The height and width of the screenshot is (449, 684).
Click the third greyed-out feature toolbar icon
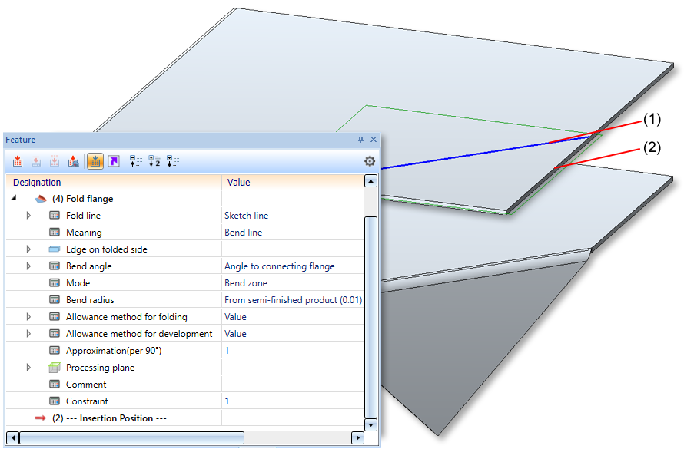tap(55, 161)
